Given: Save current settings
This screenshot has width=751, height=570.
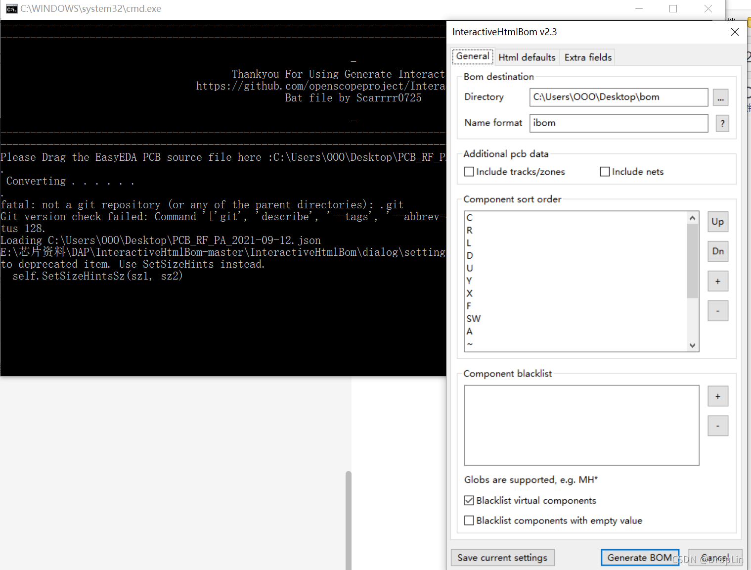Looking at the screenshot, I should pyautogui.click(x=502, y=558).
